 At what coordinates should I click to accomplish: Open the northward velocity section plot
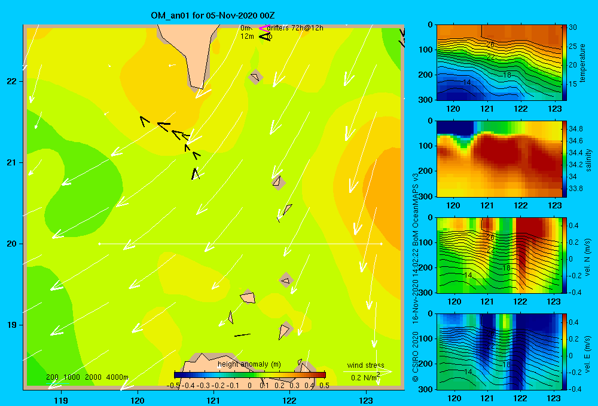[x=499, y=255]
